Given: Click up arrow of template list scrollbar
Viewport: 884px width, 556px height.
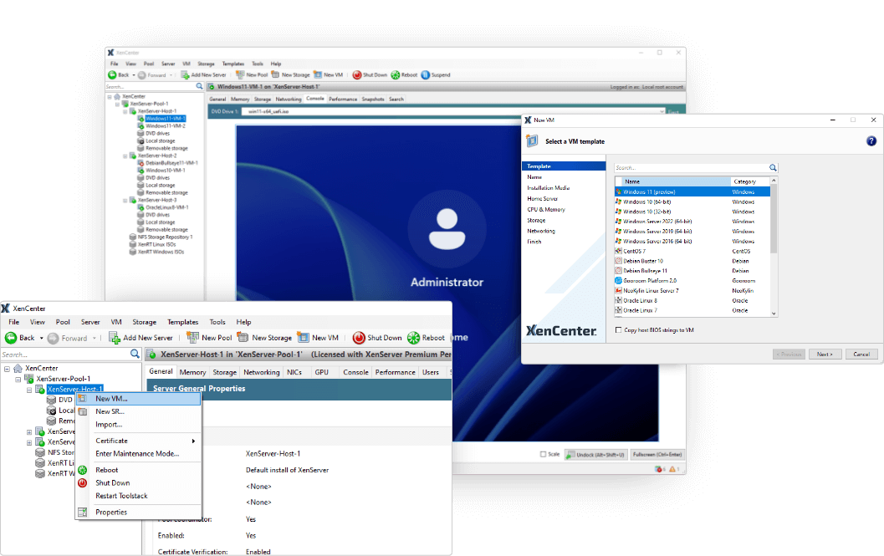Looking at the screenshot, I should [x=774, y=181].
